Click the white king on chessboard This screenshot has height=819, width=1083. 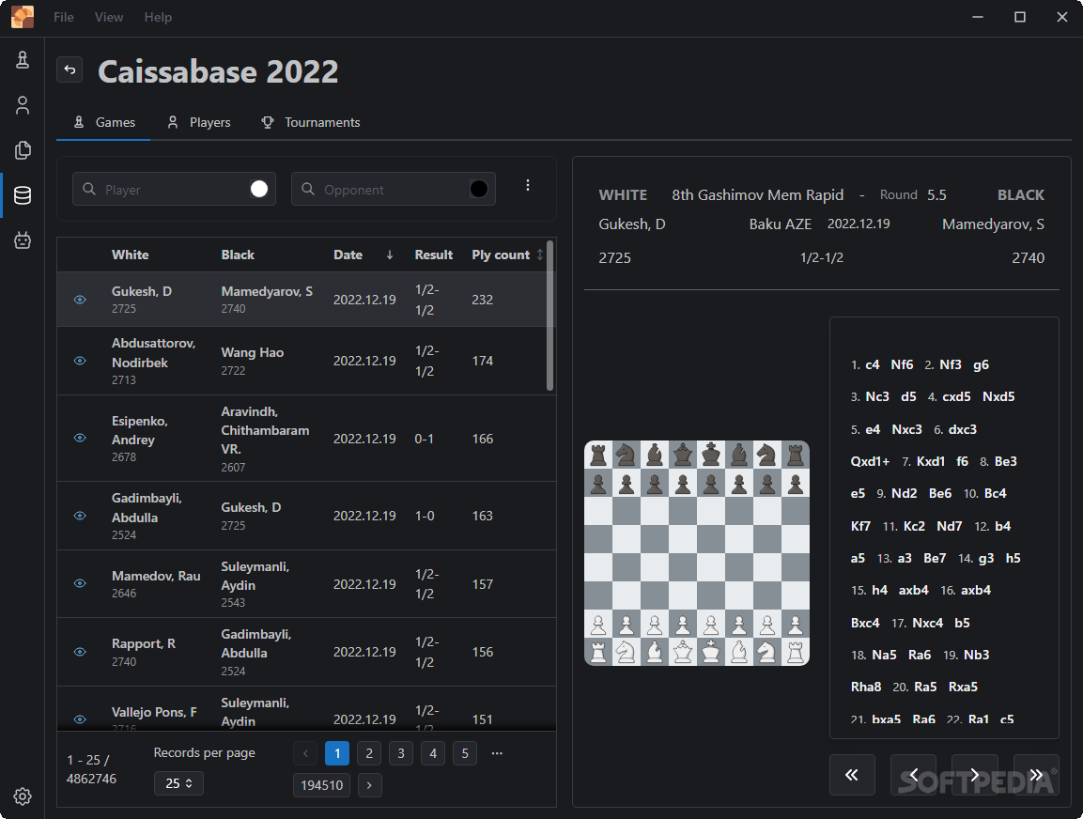[711, 652]
